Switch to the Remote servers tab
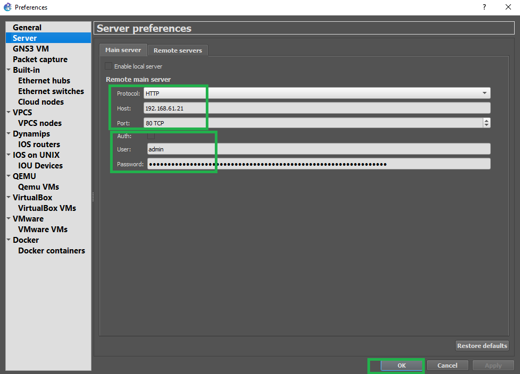The image size is (520, 374). 178,50
